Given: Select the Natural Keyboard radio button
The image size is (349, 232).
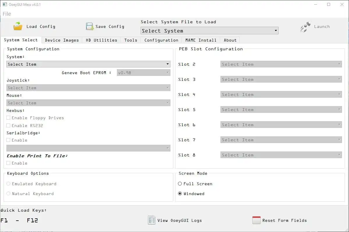Looking at the screenshot, I should tap(8, 194).
